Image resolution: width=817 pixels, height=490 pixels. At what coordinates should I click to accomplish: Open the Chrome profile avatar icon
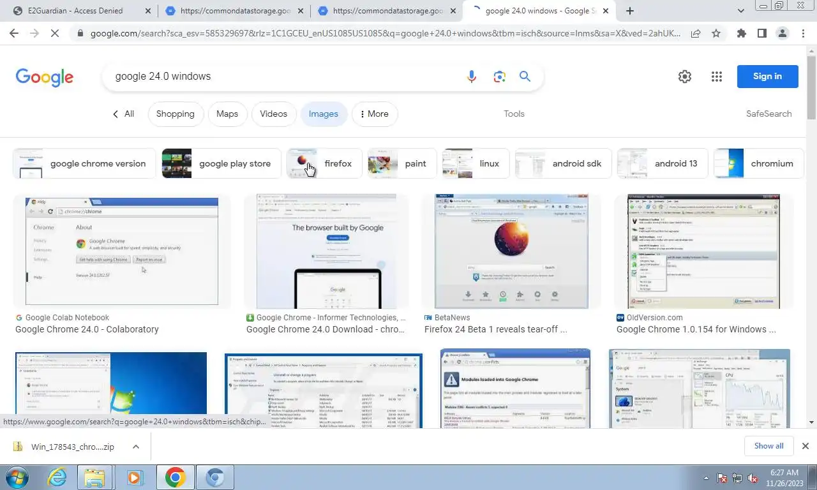tap(783, 33)
